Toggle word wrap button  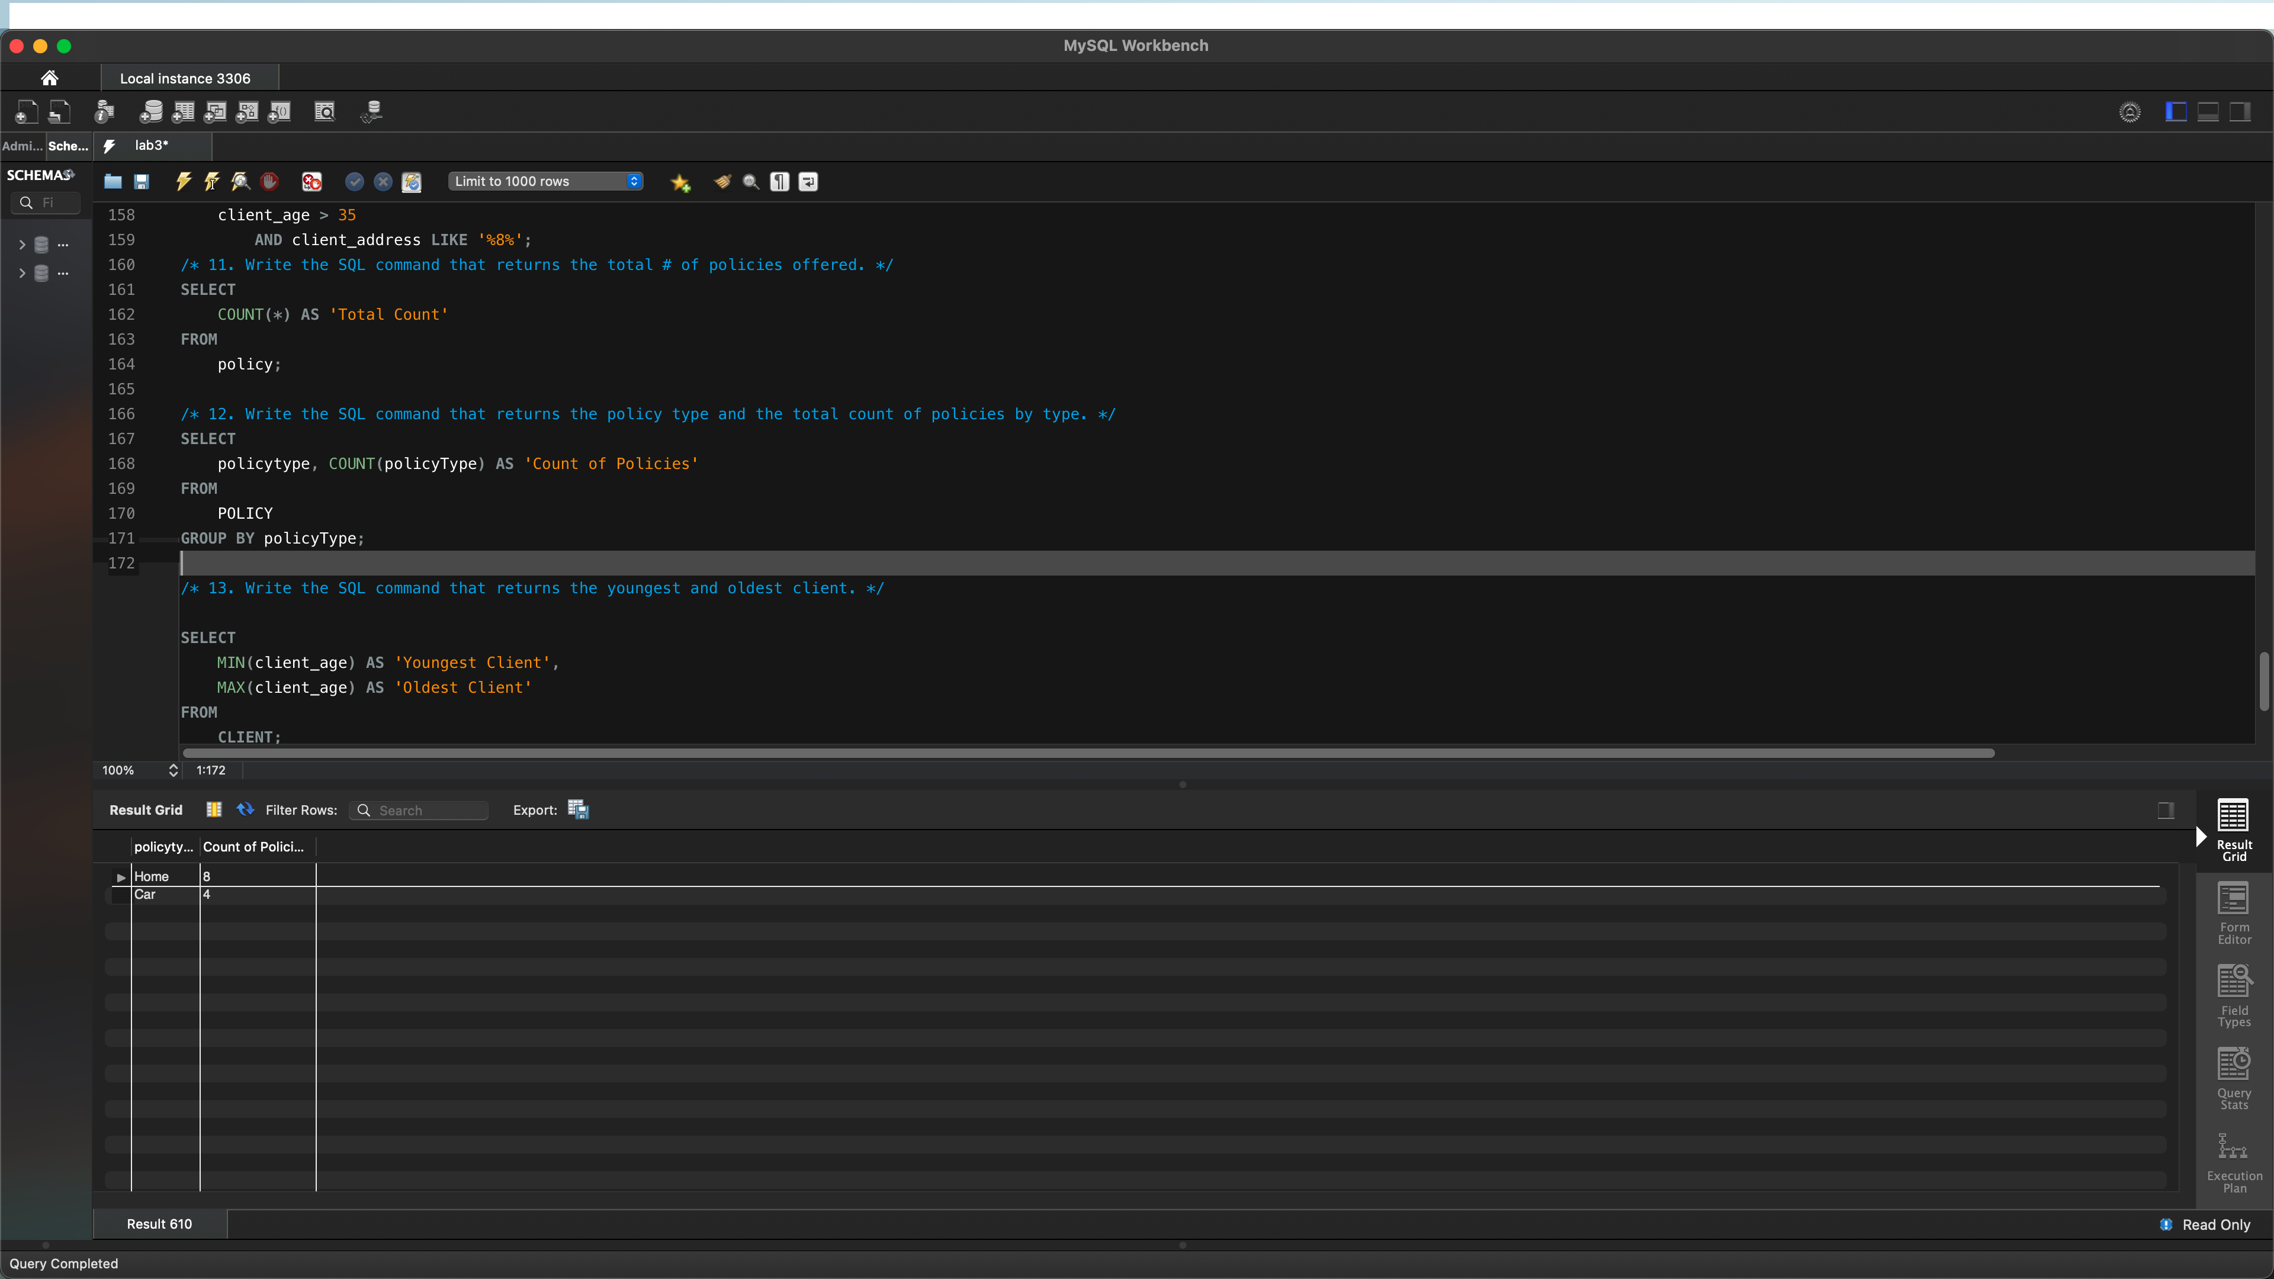tap(808, 182)
